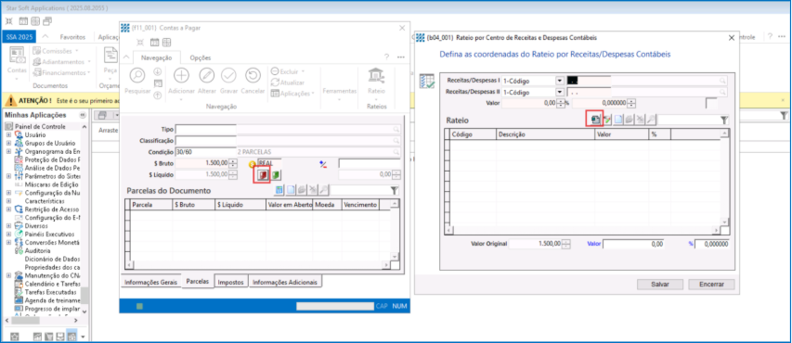
Task: Click the Minhas Aplicações tree vertical scrollbar
Action: point(84,219)
